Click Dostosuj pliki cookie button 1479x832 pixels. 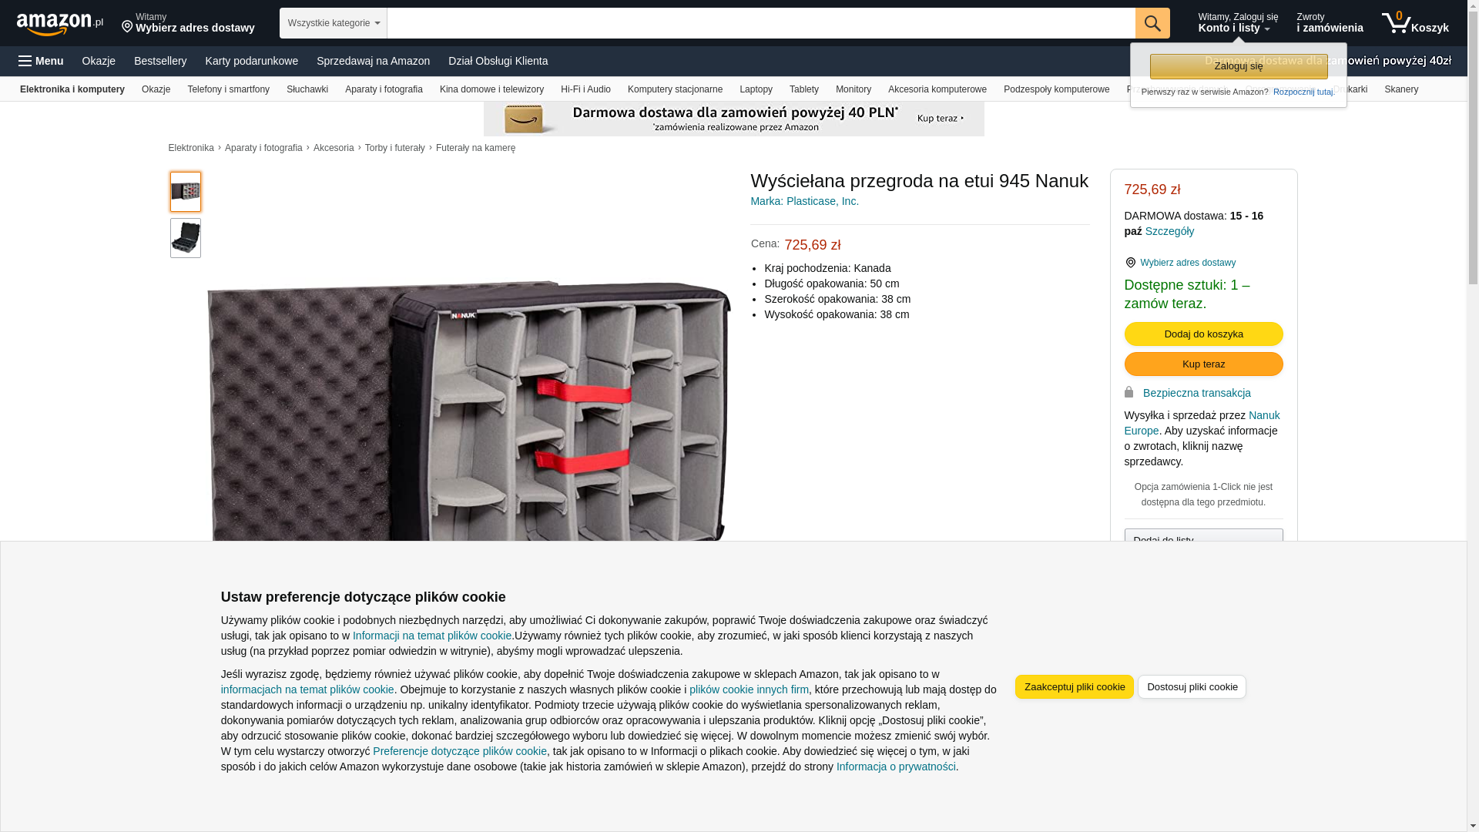pyautogui.click(x=1192, y=686)
